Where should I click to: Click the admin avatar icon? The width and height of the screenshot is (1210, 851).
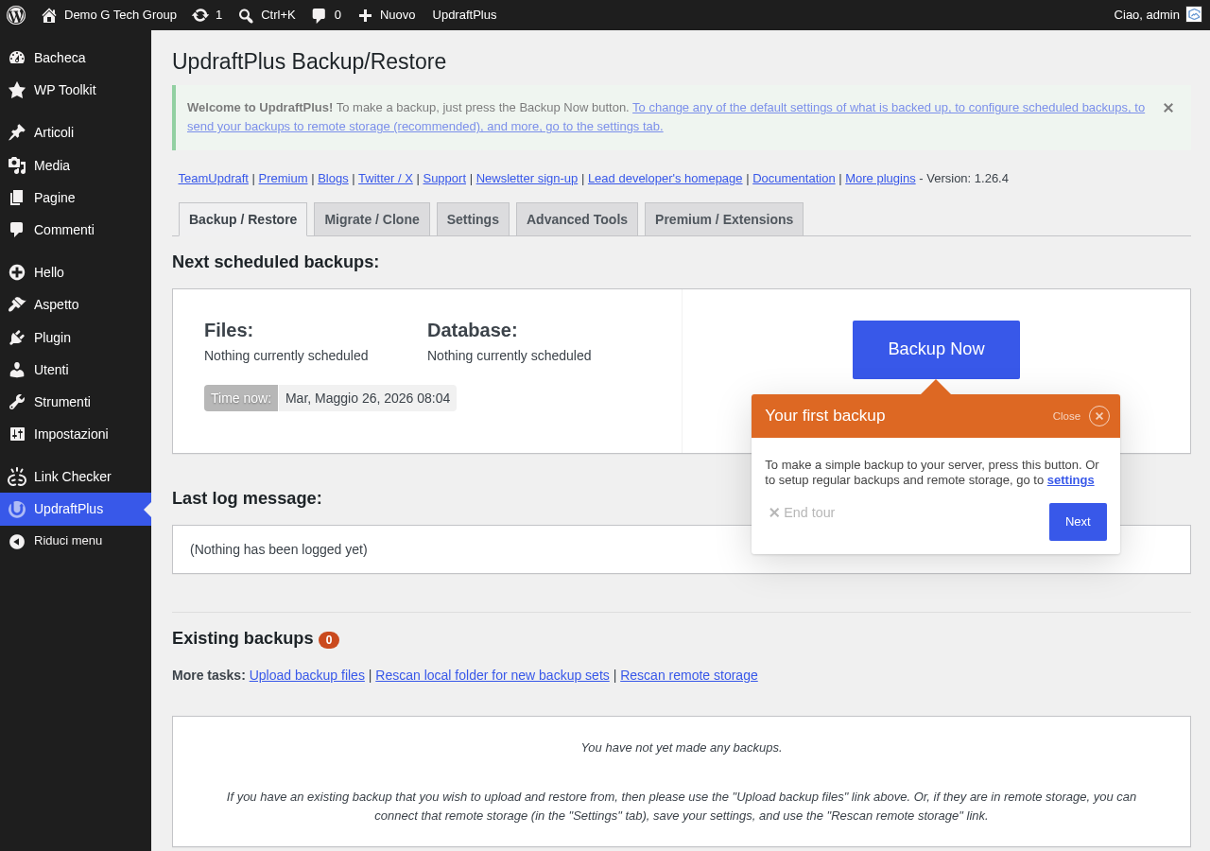point(1194,14)
